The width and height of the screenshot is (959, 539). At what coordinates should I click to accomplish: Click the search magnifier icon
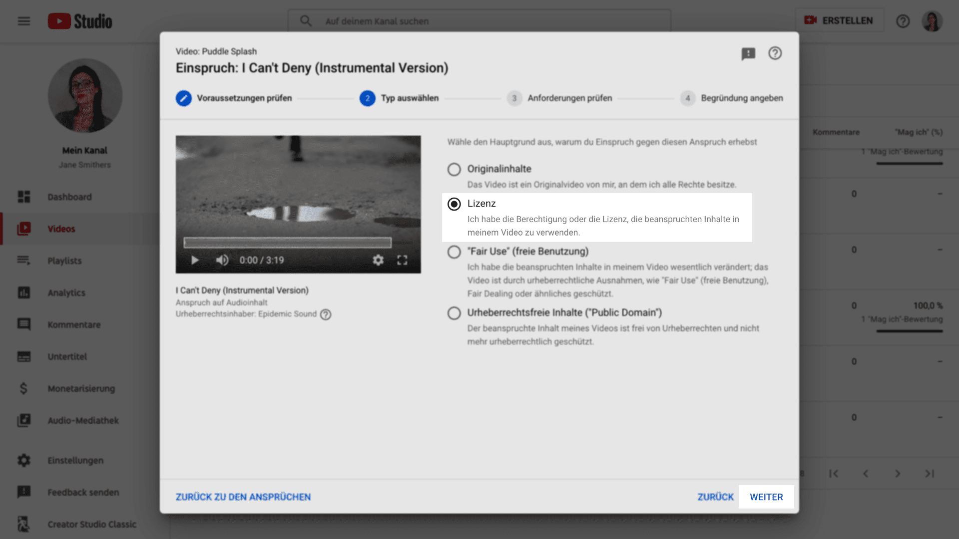coord(306,21)
